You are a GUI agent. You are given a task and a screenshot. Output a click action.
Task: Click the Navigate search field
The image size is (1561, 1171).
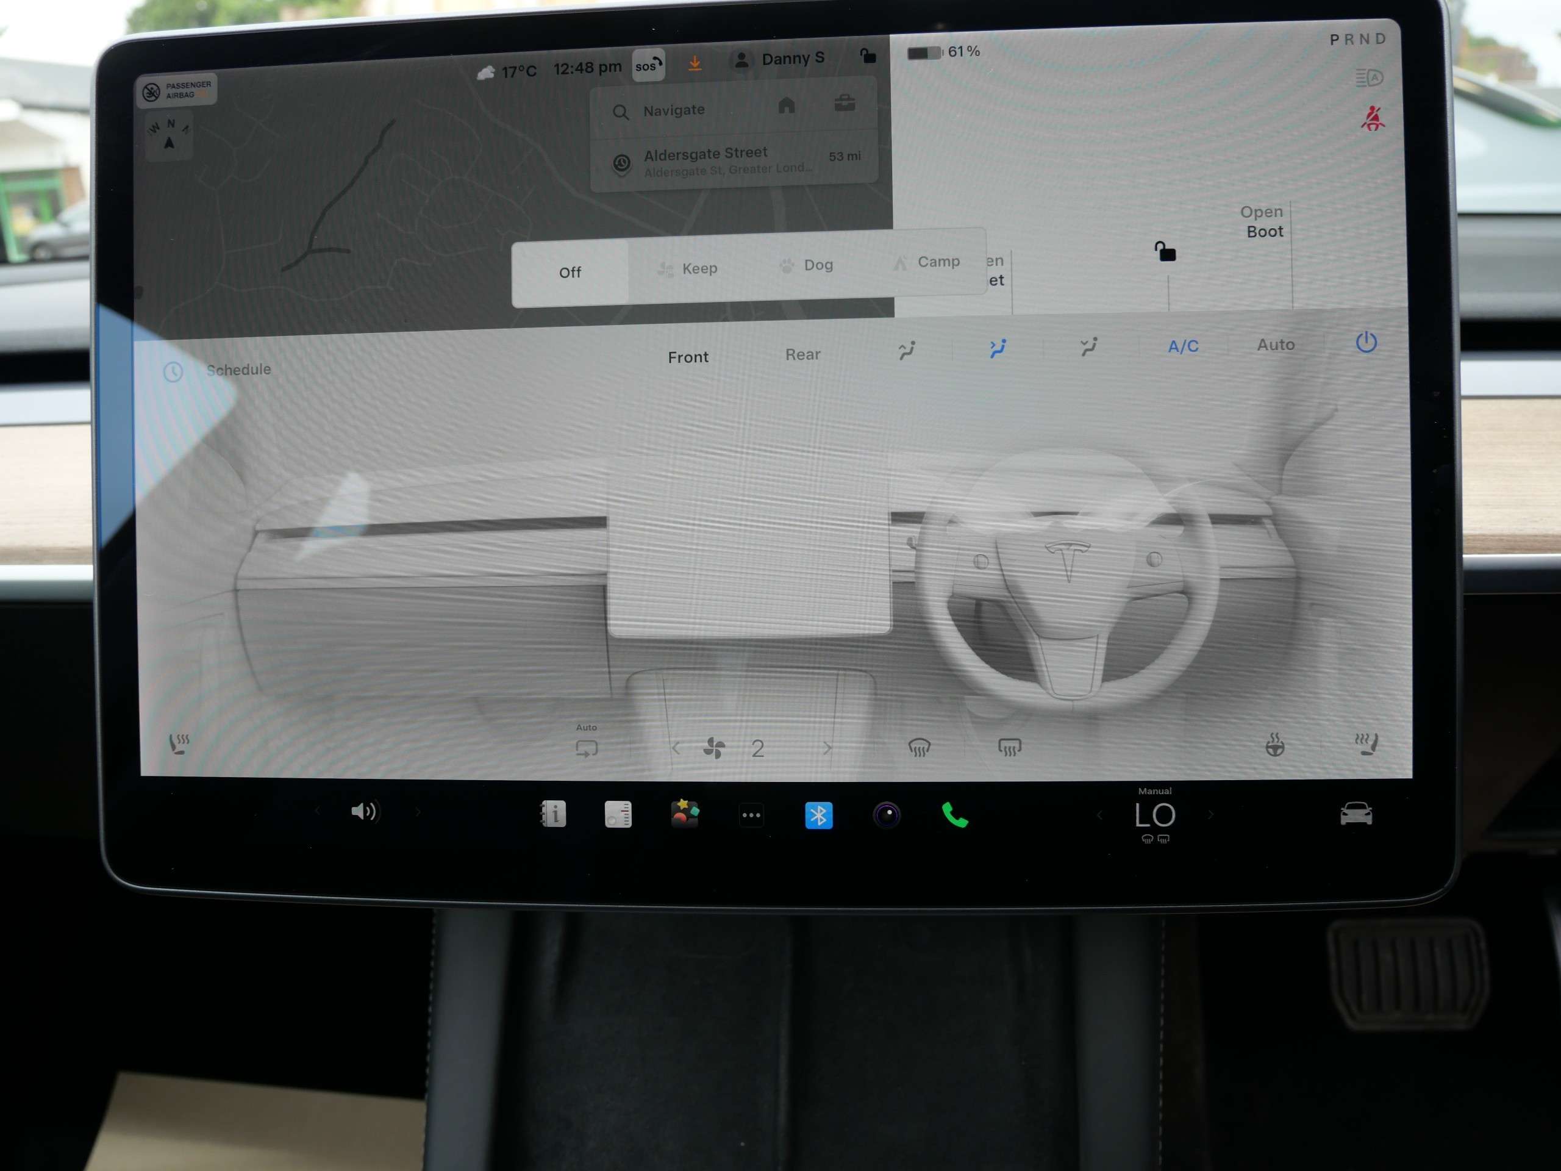(x=674, y=110)
